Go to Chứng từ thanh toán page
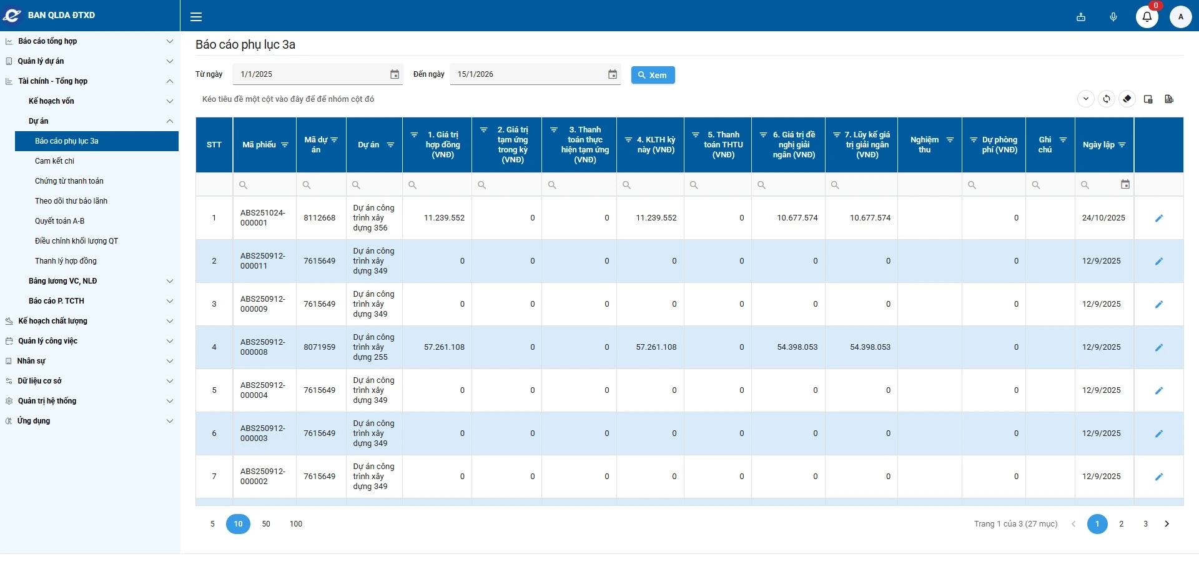Screen dimensions: 1199x574 coord(69,181)
